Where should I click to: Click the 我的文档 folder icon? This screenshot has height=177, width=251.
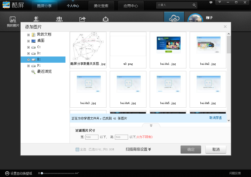pyautogui.click(x=34, y=35)
